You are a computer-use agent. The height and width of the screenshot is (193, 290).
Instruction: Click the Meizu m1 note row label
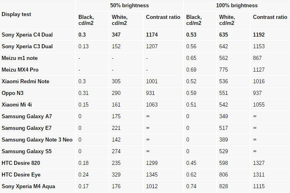[20, 58]
